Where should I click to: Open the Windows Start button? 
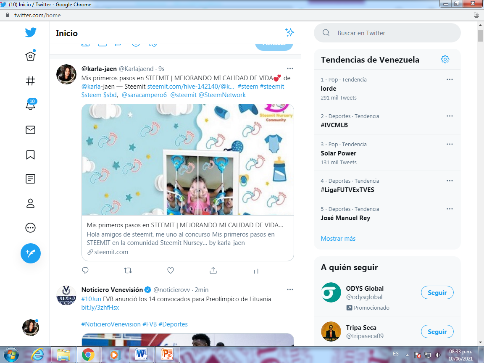pyautogui.click(x=11, y=355)
